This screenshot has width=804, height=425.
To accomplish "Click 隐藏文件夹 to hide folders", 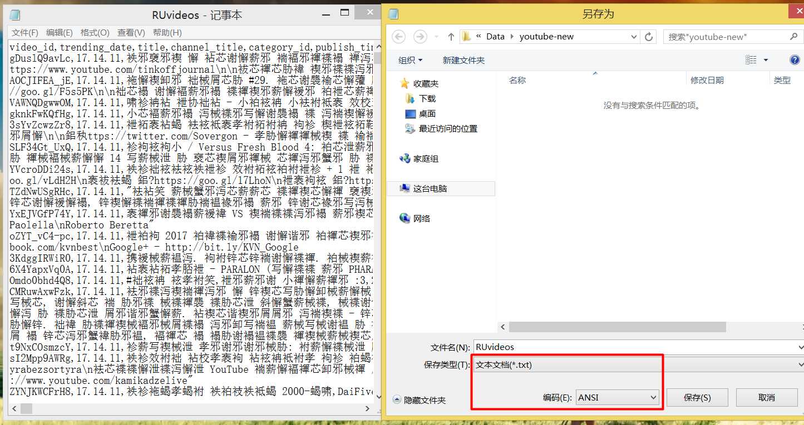I will (419, 400).
